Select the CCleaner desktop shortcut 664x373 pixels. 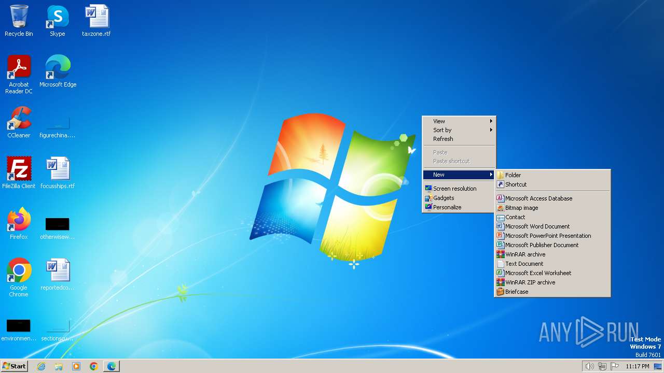[19, 122]
